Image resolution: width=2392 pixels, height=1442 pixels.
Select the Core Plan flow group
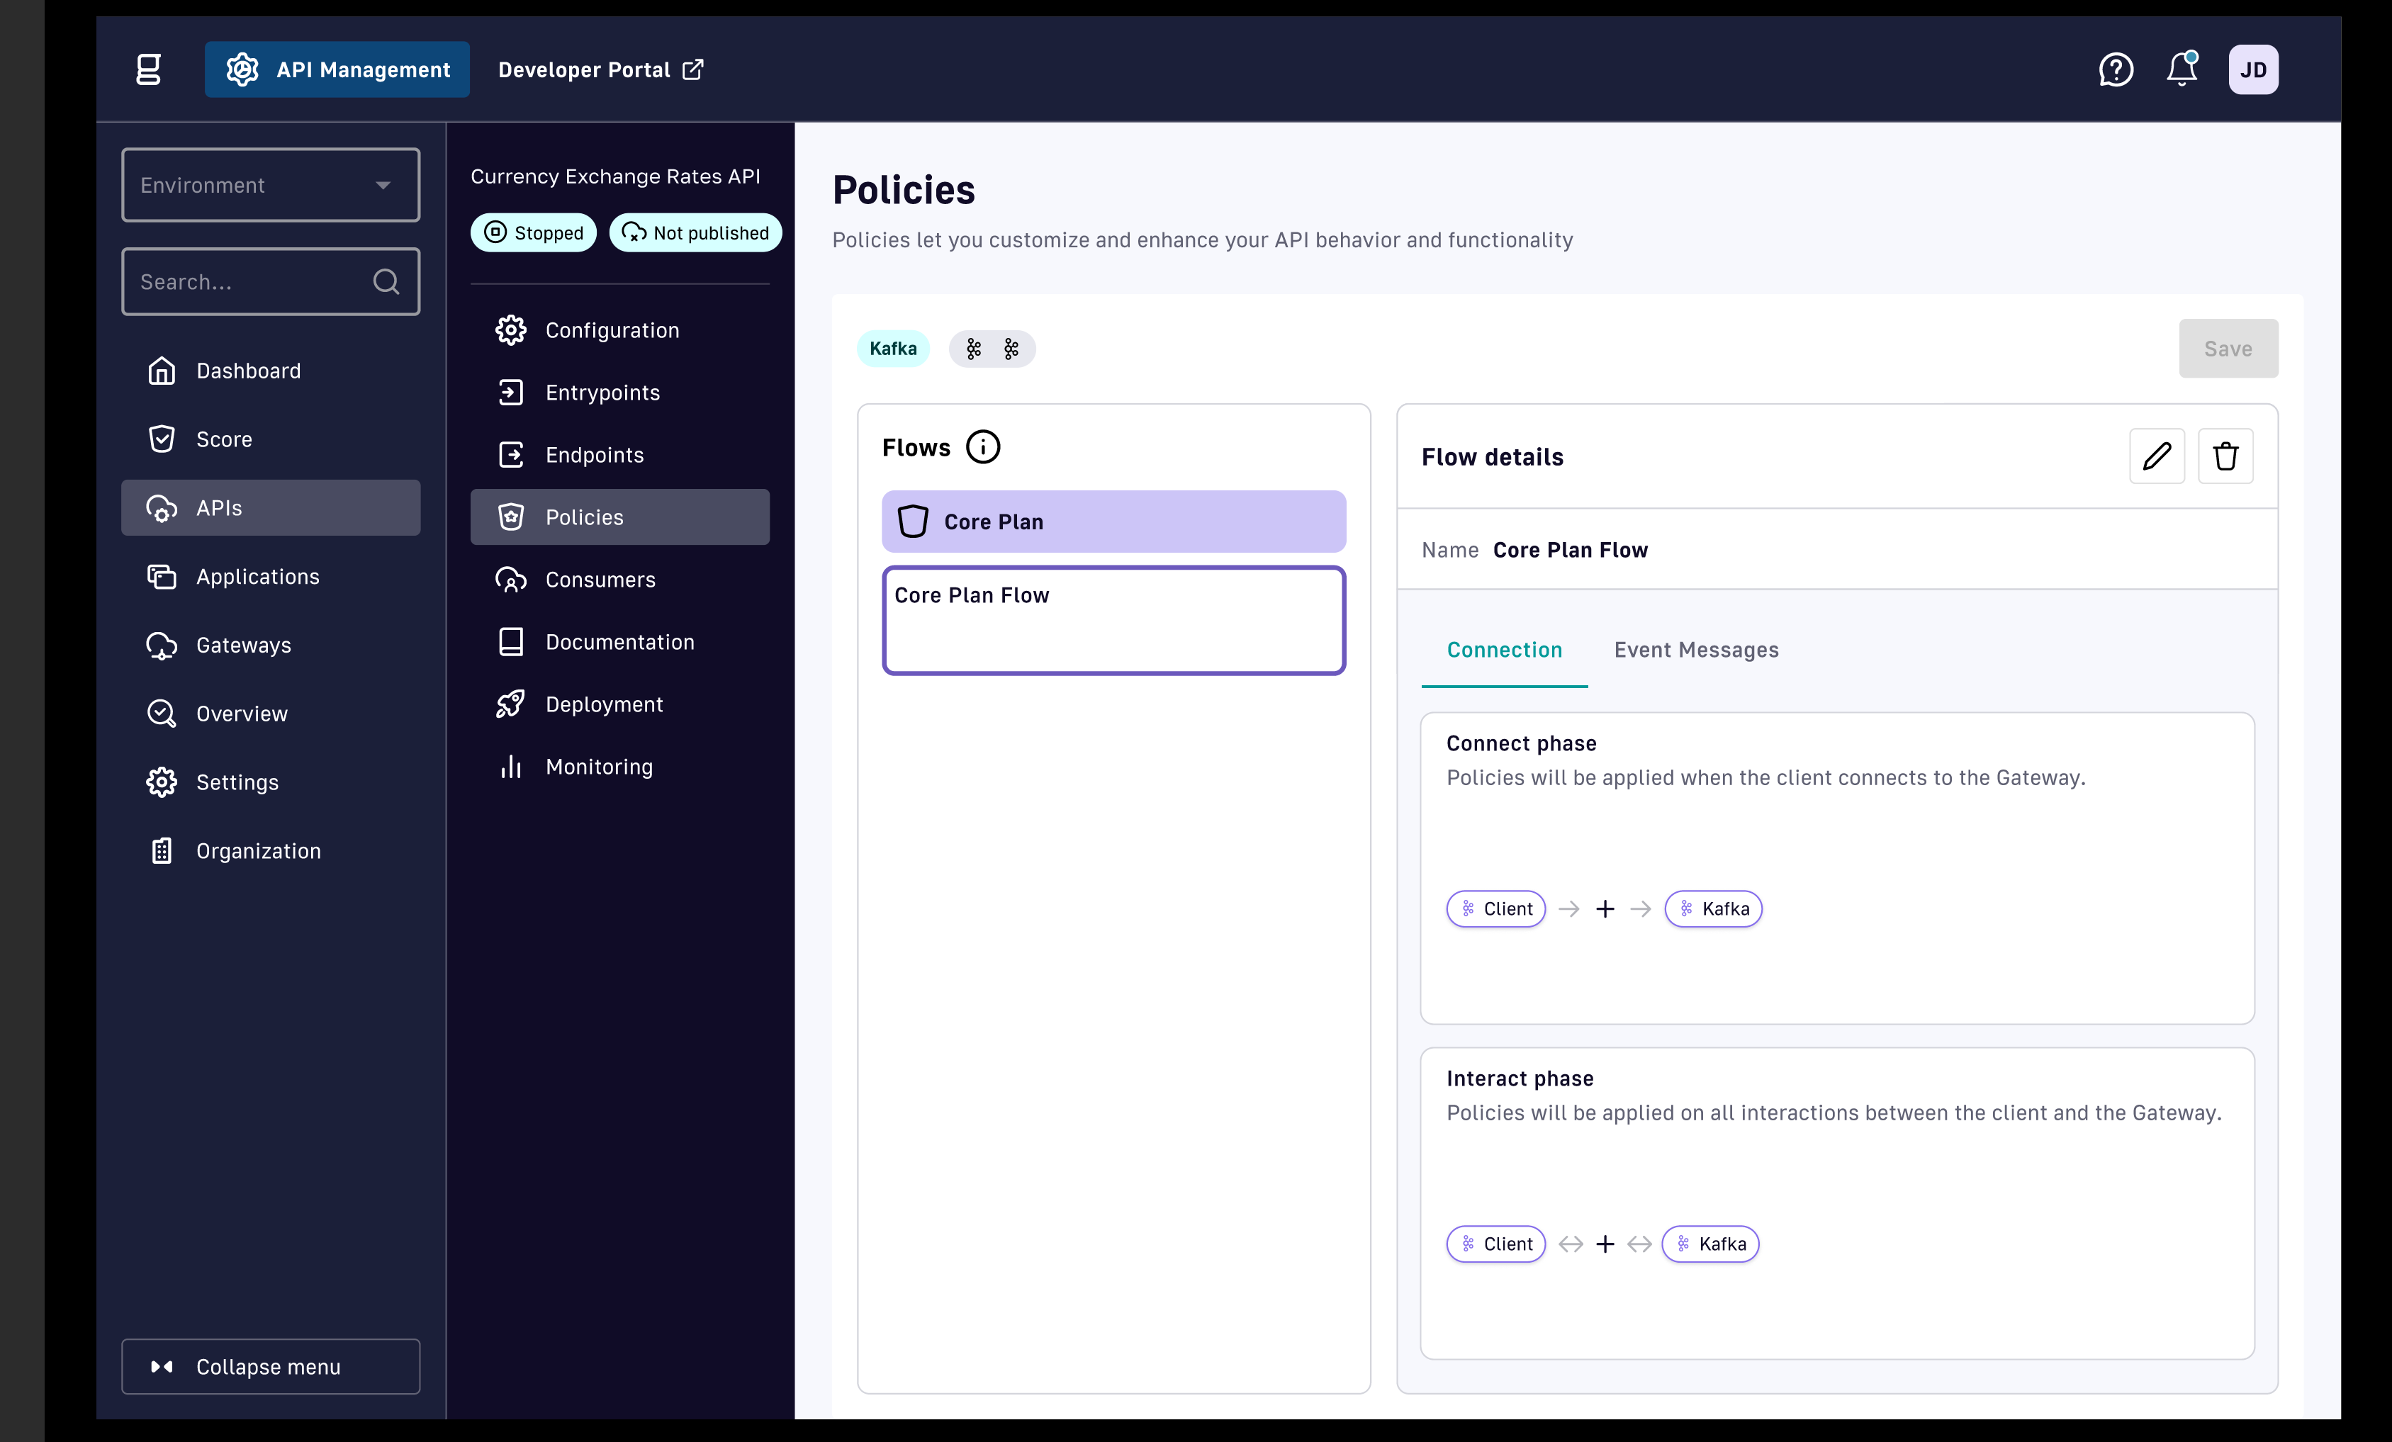pos(1113,521)
